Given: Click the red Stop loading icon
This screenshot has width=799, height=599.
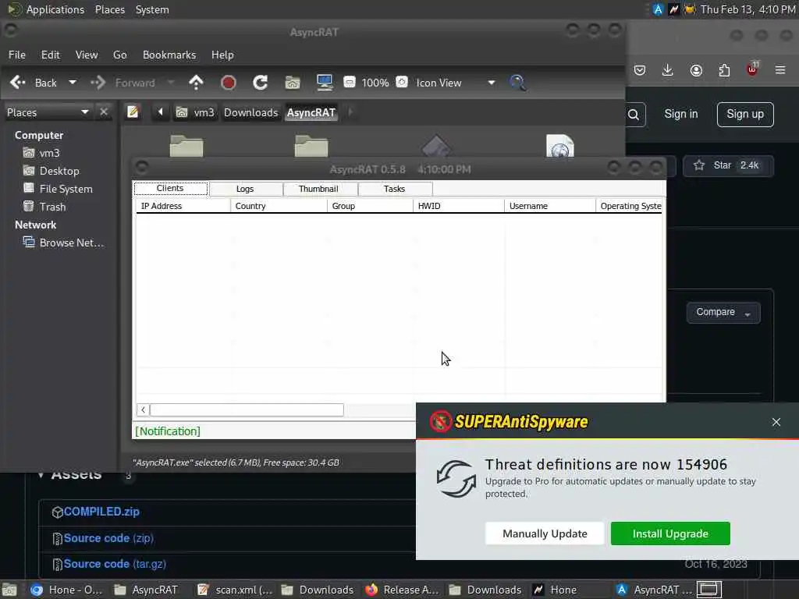Looking at the screenshot, I should 229,83.
